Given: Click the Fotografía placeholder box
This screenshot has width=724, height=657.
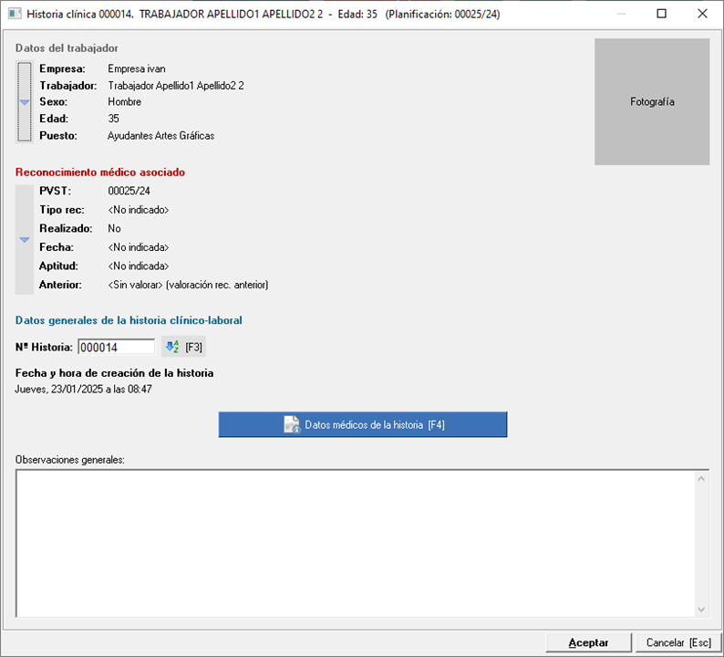Looking at the screenshot, I should 652,102.
